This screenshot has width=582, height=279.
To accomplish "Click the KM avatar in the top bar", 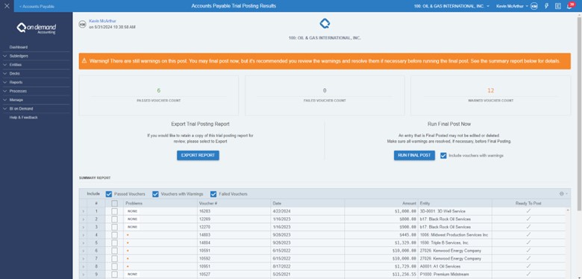I will (534, 6).
